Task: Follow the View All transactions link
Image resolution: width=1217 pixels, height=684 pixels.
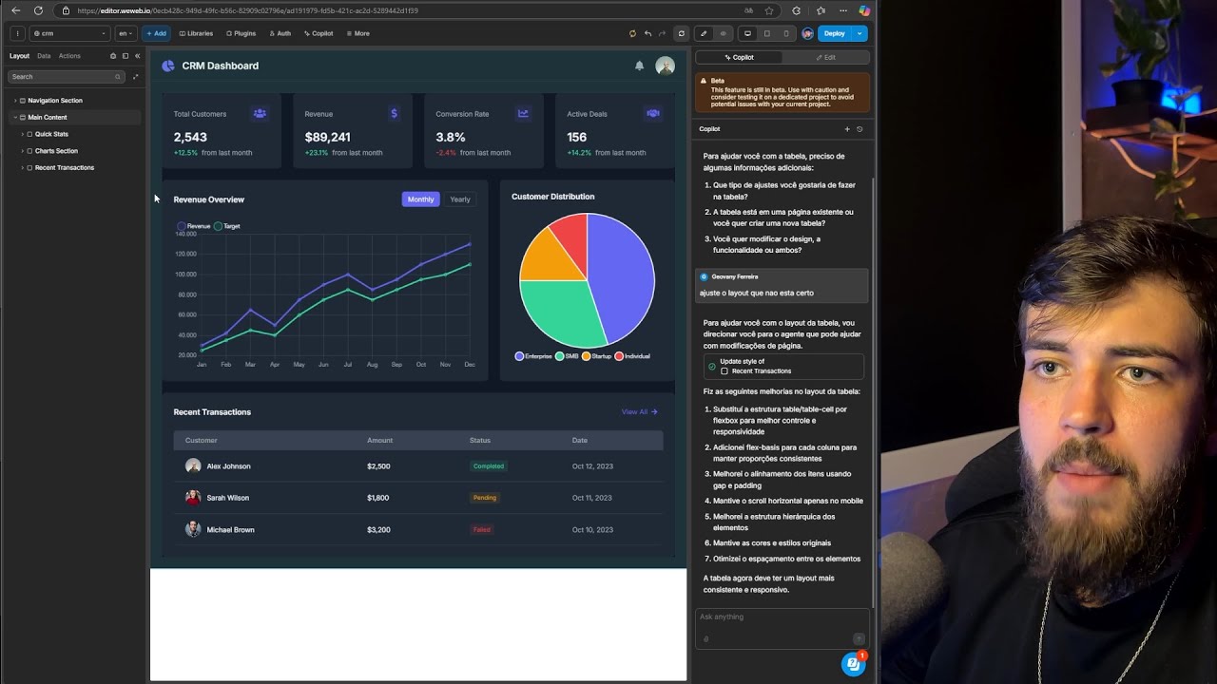Action: pos(639,412)
